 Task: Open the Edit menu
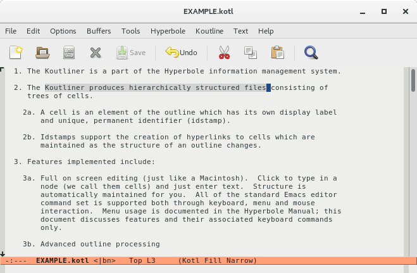[x=33, y=31]
